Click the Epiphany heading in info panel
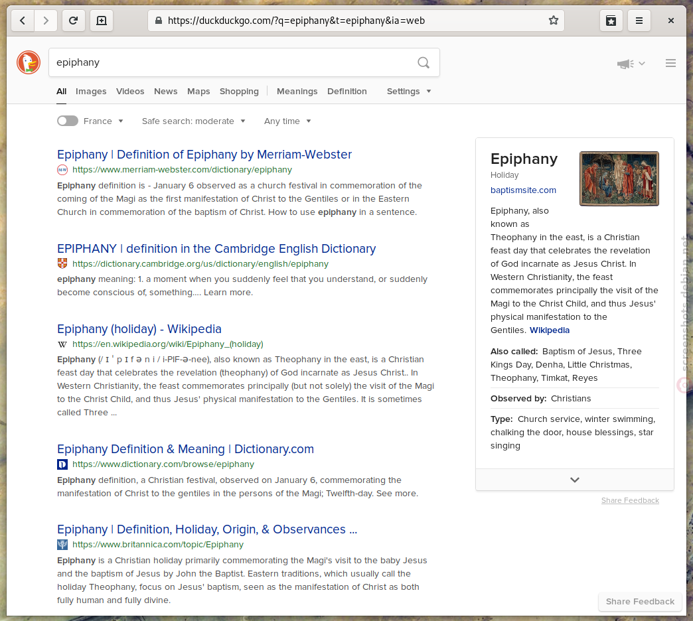 pyautogui.click(x=524, y=159)
